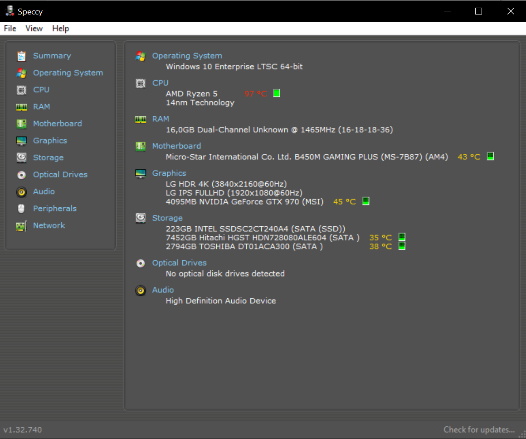Click the board icon beside Motherboard heading in main panel
The width and height of the screenshot is (526, 439).
141,146
